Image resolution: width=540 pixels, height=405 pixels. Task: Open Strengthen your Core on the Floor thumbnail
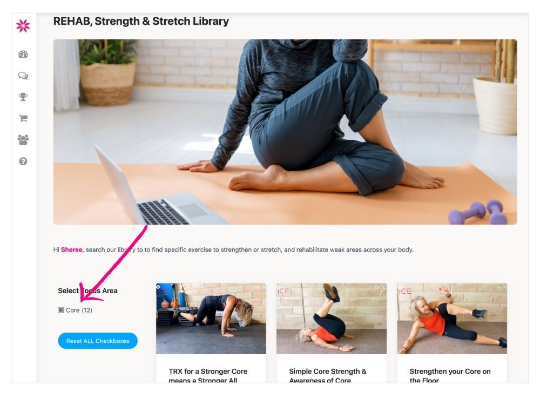pos(452,319)
